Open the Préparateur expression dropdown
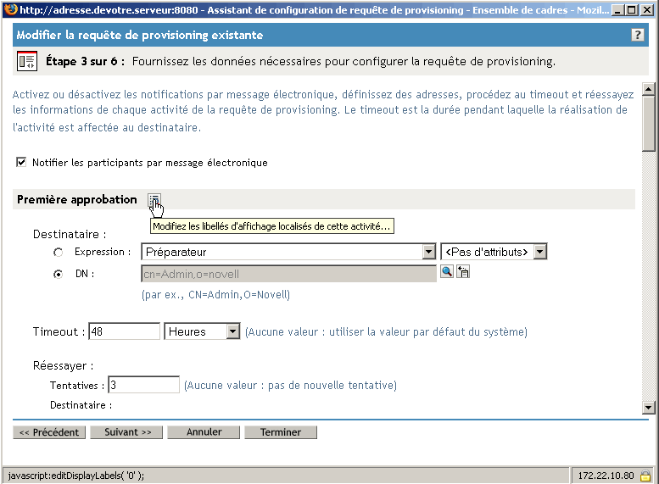The width and height of the screenshot is (659, 484). [428, 252]
